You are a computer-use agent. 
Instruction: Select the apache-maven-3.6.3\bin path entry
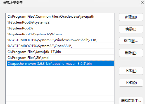(x=61, y=64)
